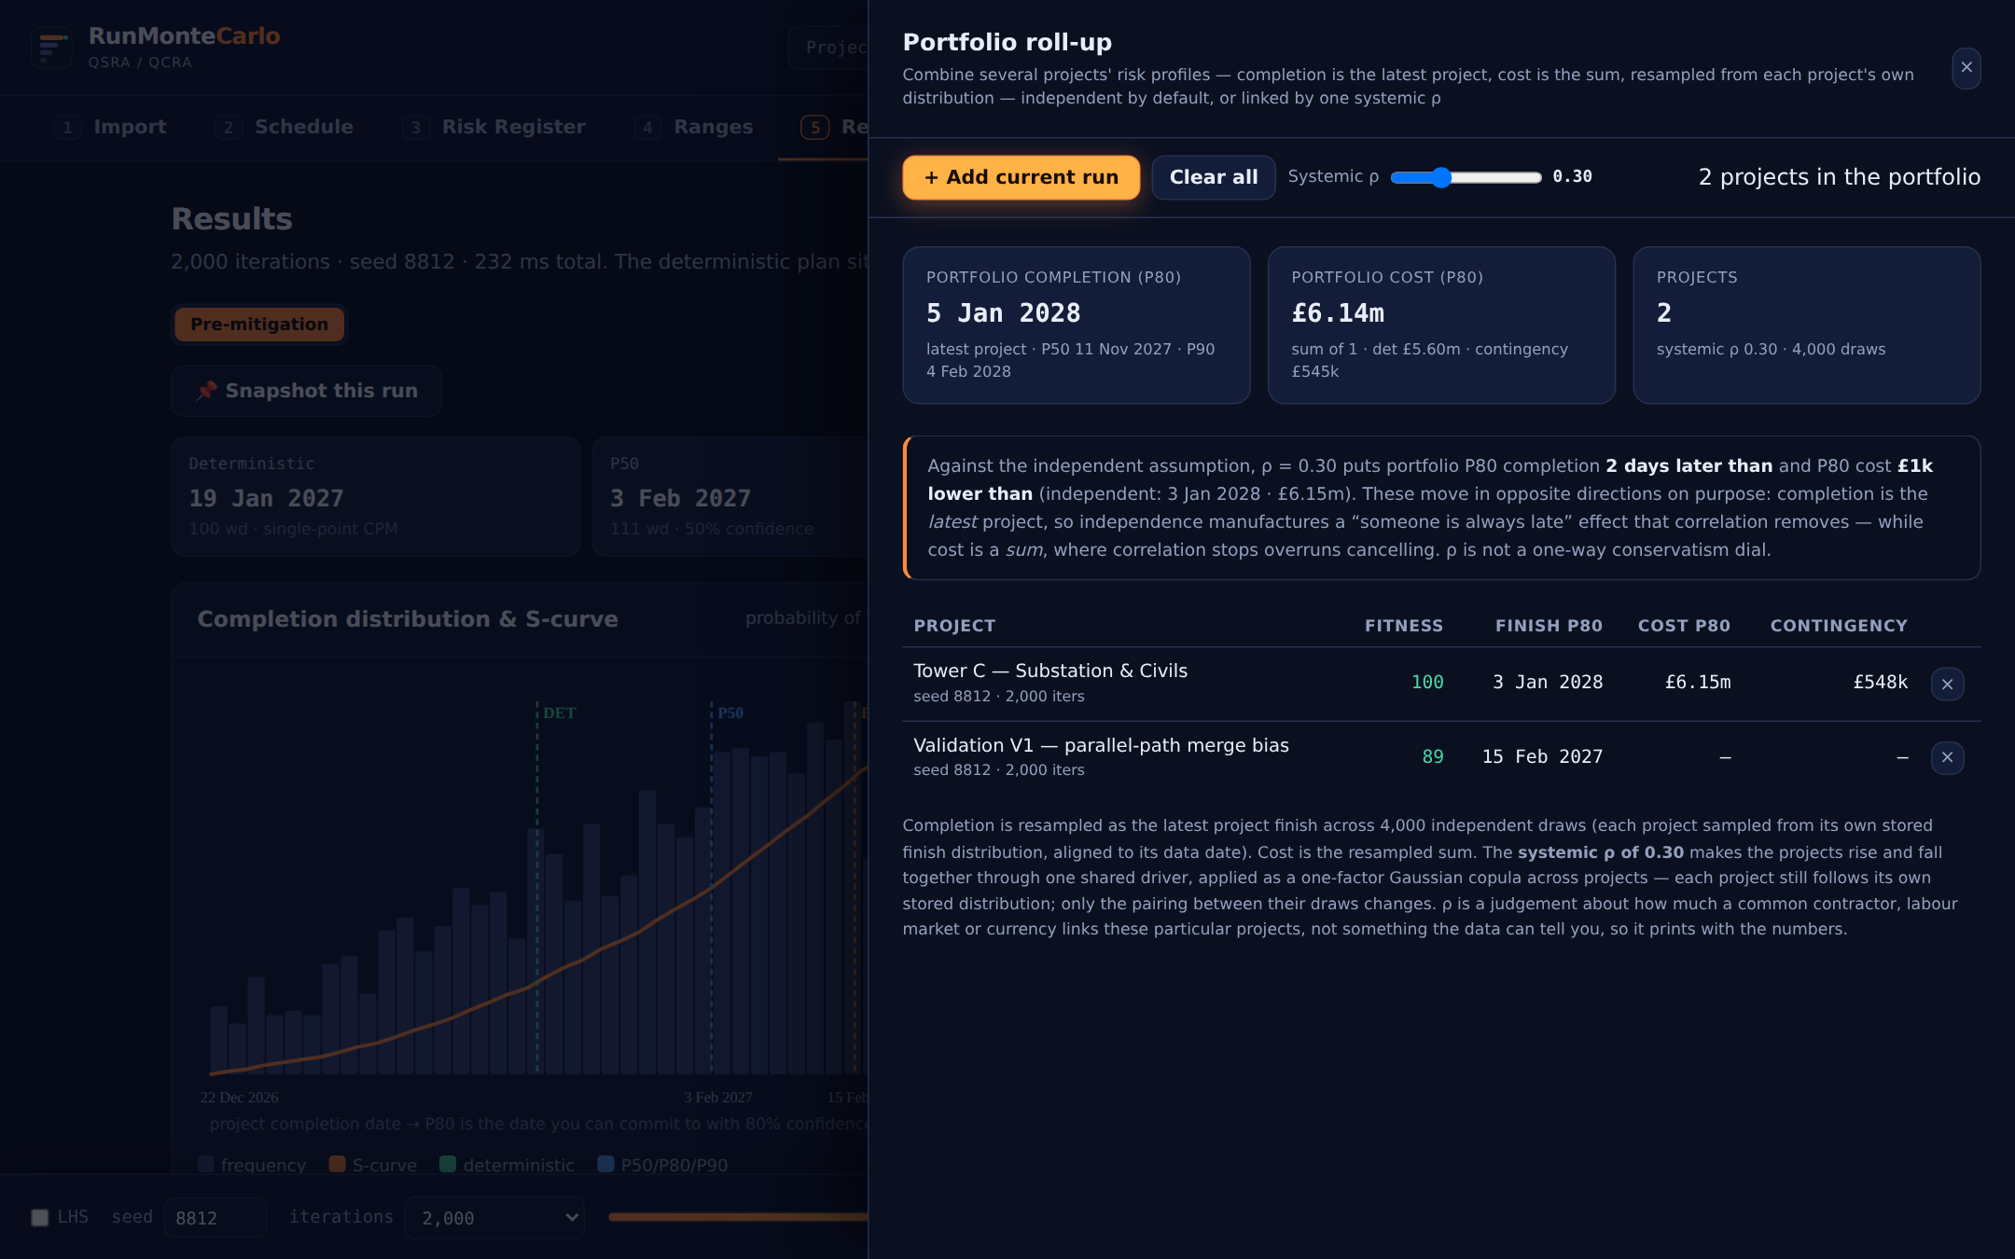
Task: Click the finish date 15 Feb 2027
Action: (x=1542, y=757)
